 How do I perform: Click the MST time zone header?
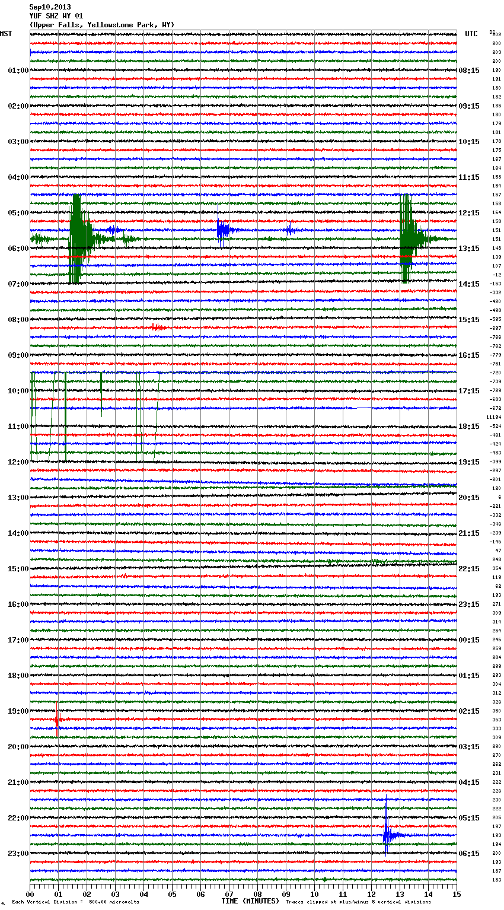pyautogui.click(x=6, y=34)
